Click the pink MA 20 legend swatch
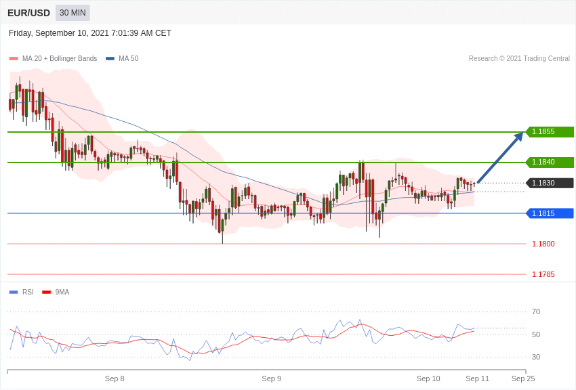Screen dimensions: 576x390 coord(14,59)
